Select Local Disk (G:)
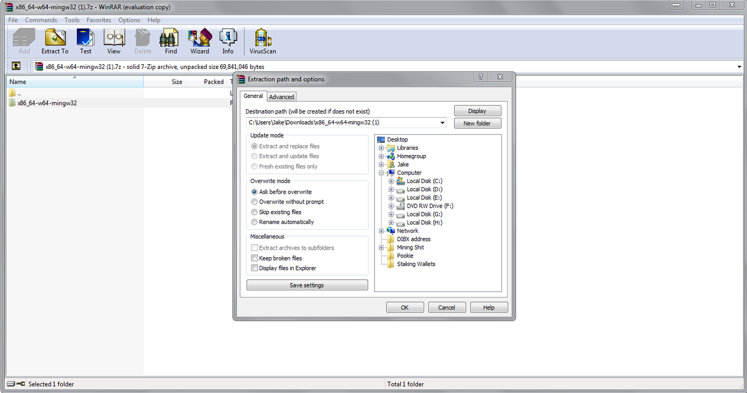The width and height of the screenshot is (747, 393). (424, 214)
